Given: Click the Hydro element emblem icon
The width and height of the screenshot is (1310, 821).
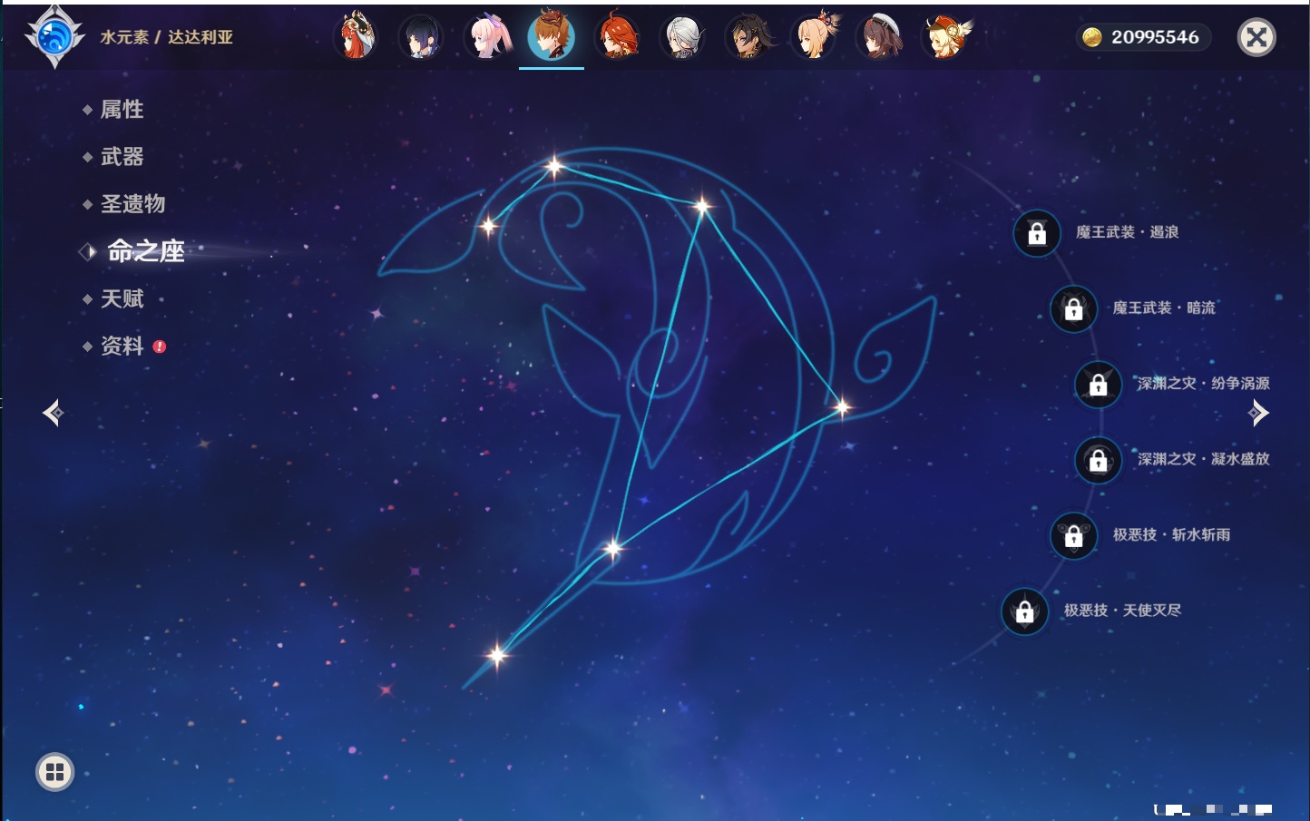Looking at the screenshot, I should click(54, 37).
